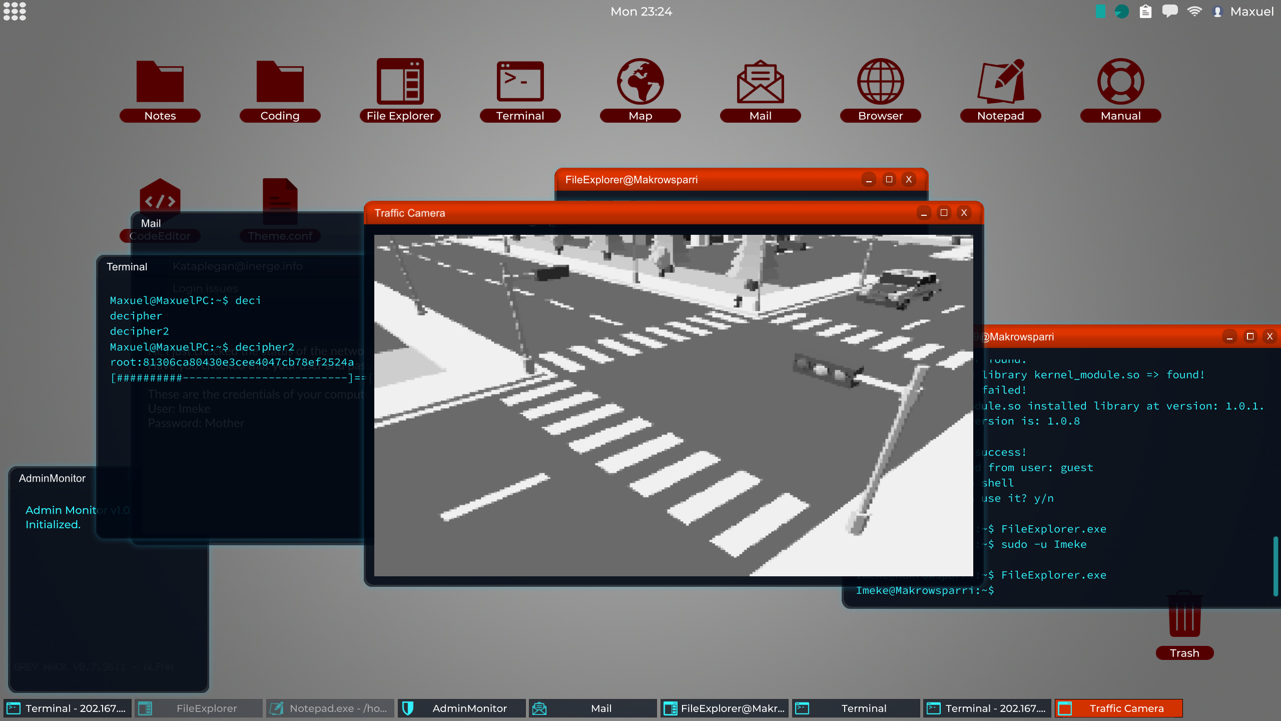The image size is (1281, 721).
Task: Launch the Browser desktop icon
Action: pos(880,83)
